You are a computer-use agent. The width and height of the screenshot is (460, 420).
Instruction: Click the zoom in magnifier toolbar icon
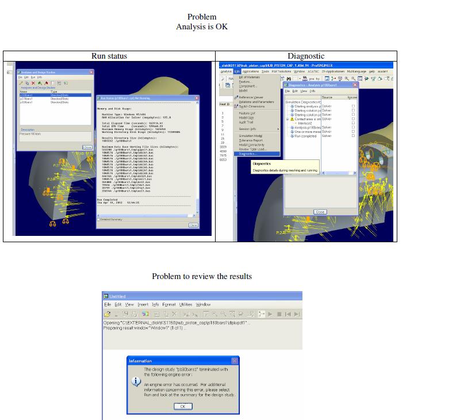tap(347, 78)
